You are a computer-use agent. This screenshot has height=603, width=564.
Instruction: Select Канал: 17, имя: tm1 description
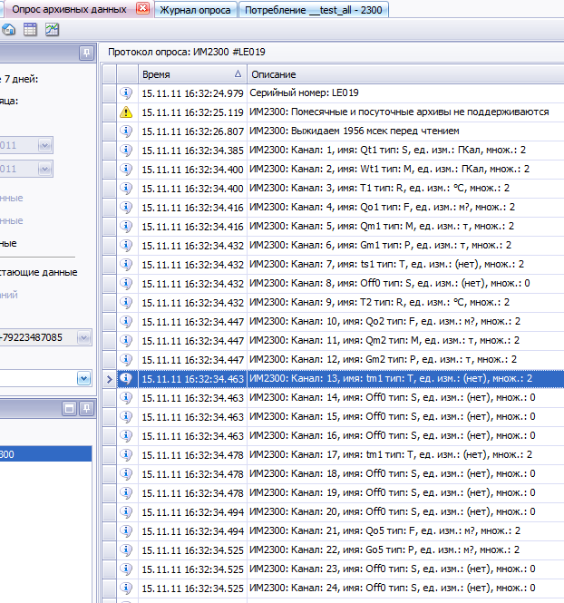click(391, 454)
